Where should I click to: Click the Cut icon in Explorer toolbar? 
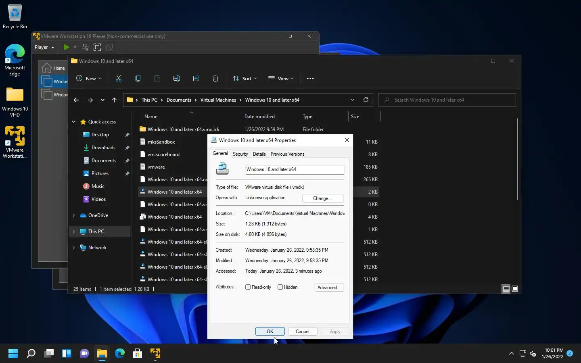coord(119,79)
